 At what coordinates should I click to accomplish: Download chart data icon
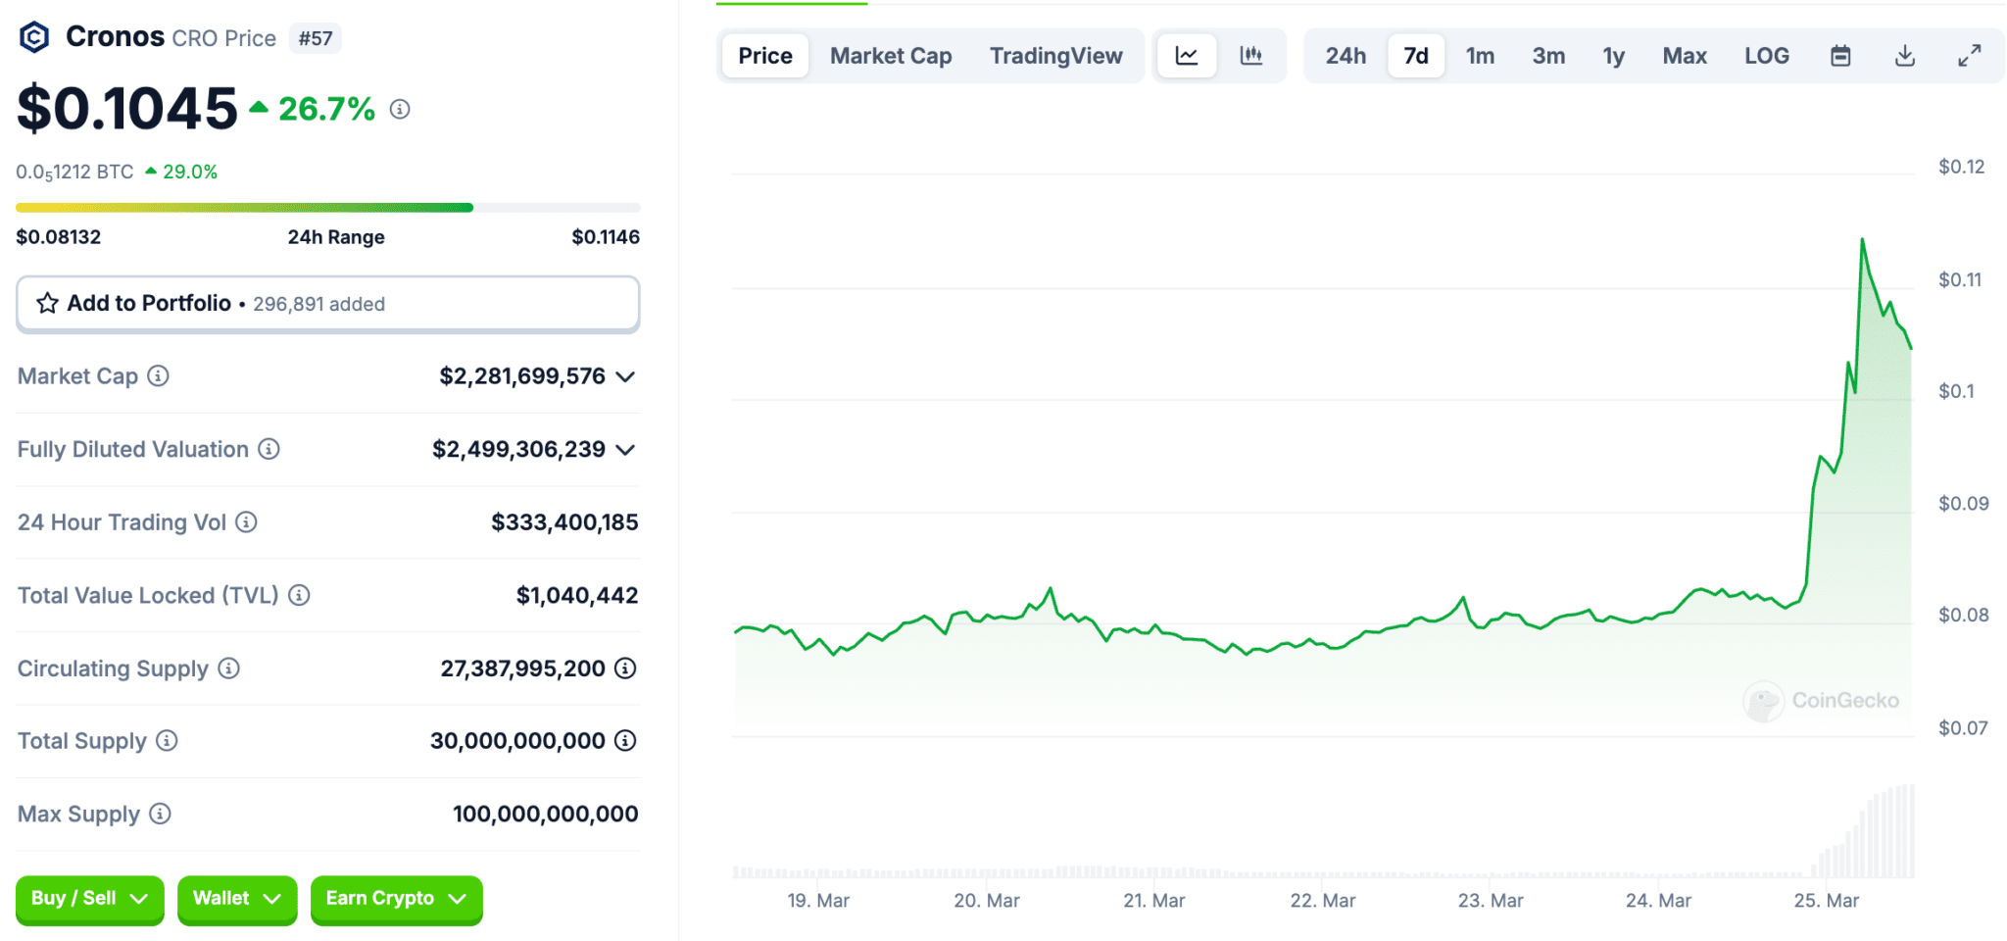point(1905,56)
